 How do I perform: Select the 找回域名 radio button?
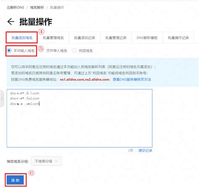coord(74,50)
